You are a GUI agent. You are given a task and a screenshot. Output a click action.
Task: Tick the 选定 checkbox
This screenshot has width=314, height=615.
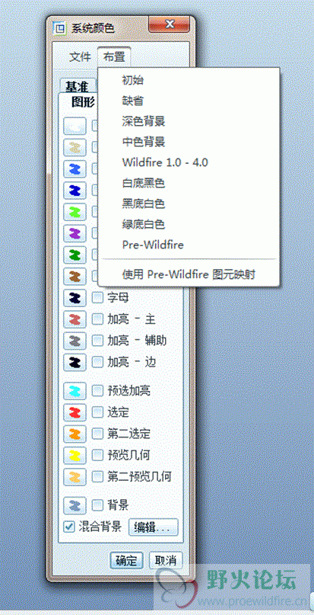(97, 412)
